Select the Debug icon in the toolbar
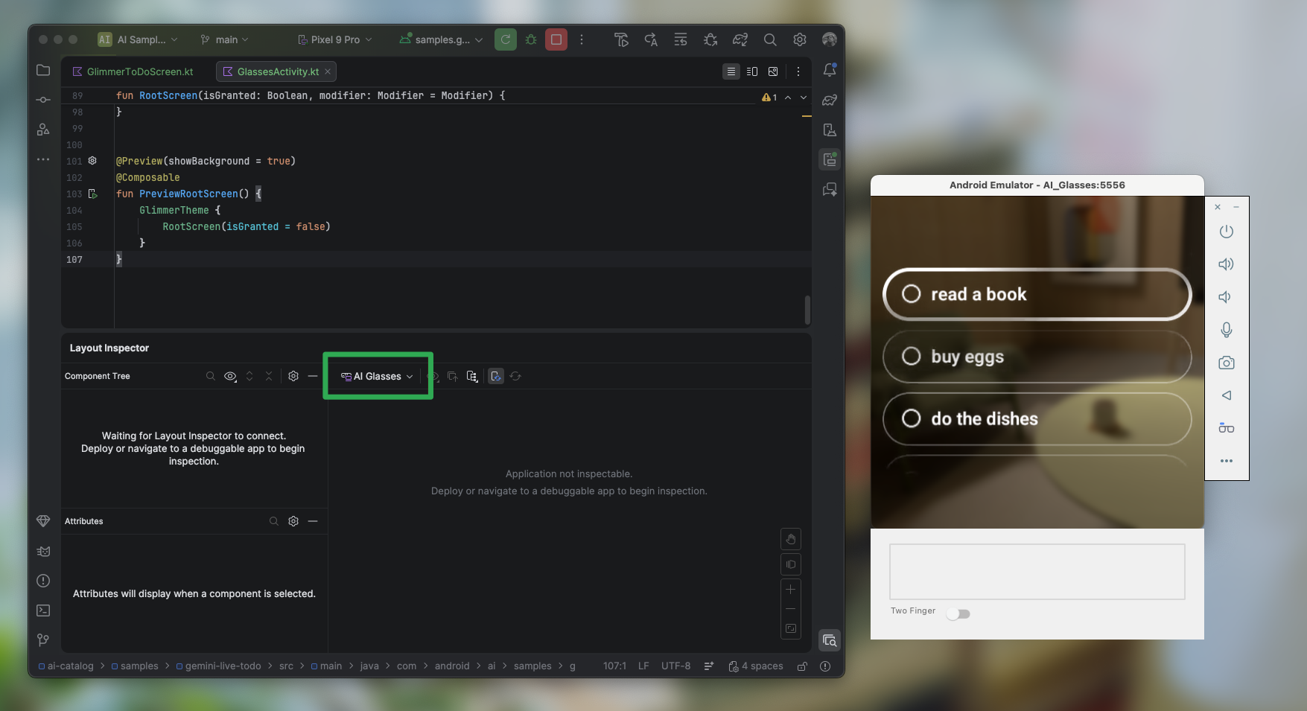 click(x=530, y=39)
